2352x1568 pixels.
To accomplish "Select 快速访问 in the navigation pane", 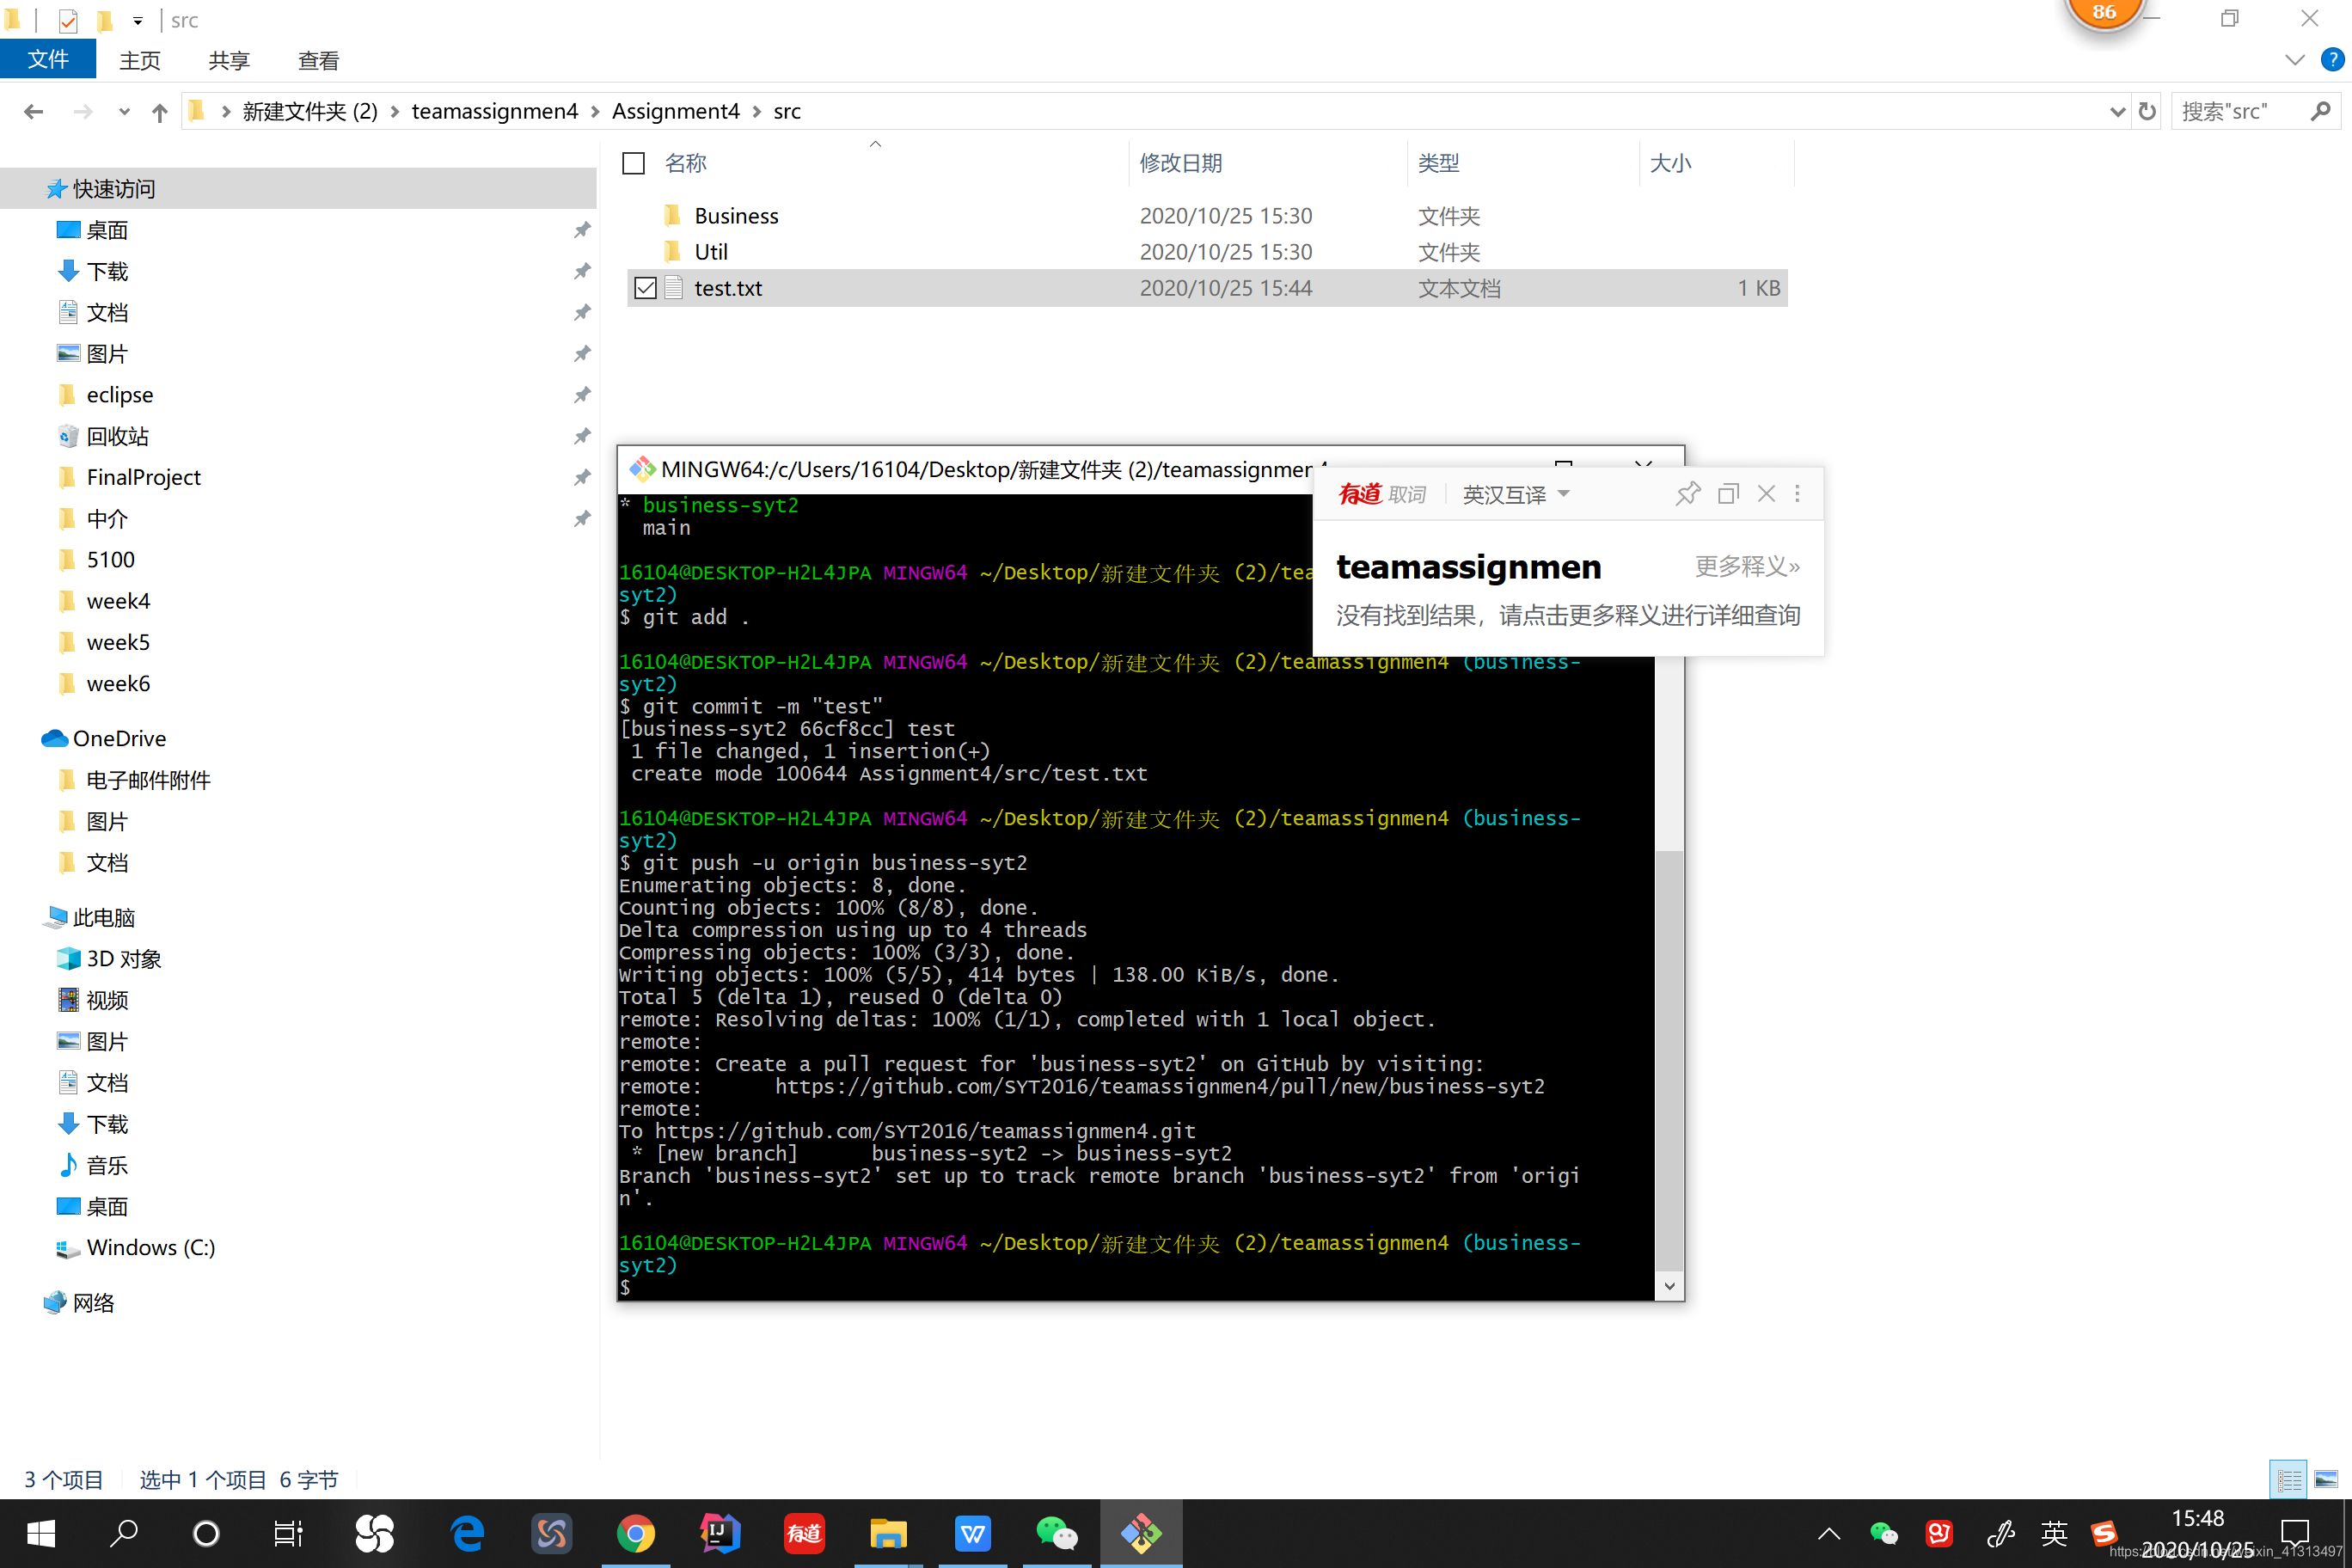I will pyautogui.click(x=114, y=189).
